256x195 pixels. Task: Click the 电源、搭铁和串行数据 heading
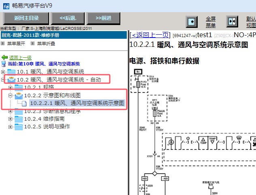[164, 61]
